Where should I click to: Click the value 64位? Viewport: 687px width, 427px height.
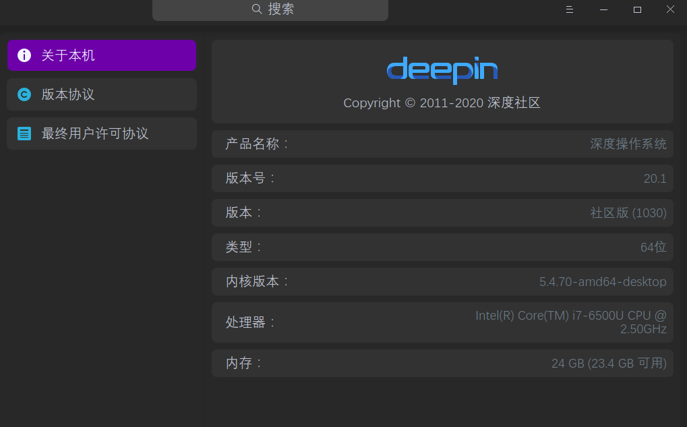click(653, 248)
